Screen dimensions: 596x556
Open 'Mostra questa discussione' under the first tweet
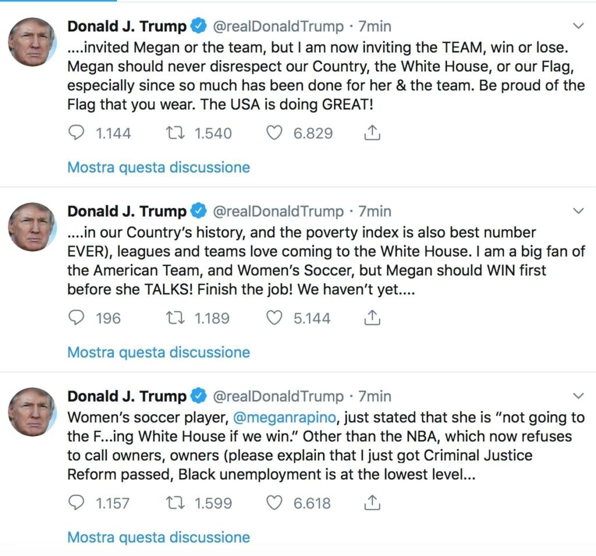point(158,167)
